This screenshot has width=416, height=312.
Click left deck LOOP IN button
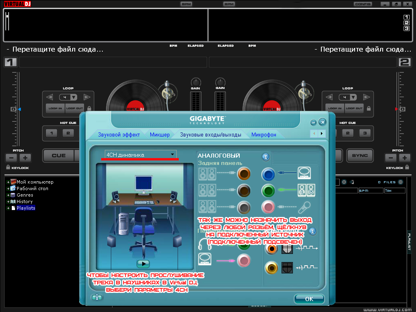55,108
